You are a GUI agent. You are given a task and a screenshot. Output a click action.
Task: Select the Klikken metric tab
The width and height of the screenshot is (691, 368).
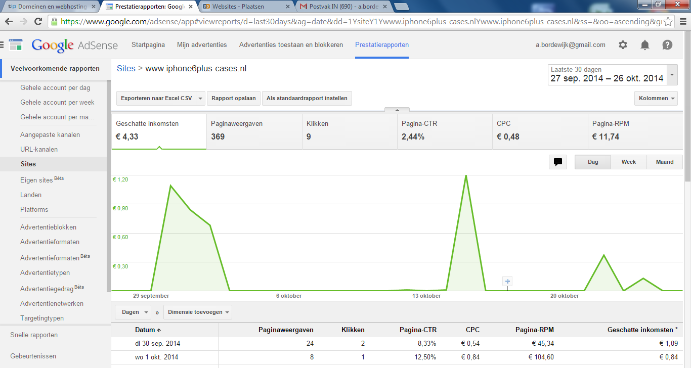pyautogui.click(x=350, y=131)
